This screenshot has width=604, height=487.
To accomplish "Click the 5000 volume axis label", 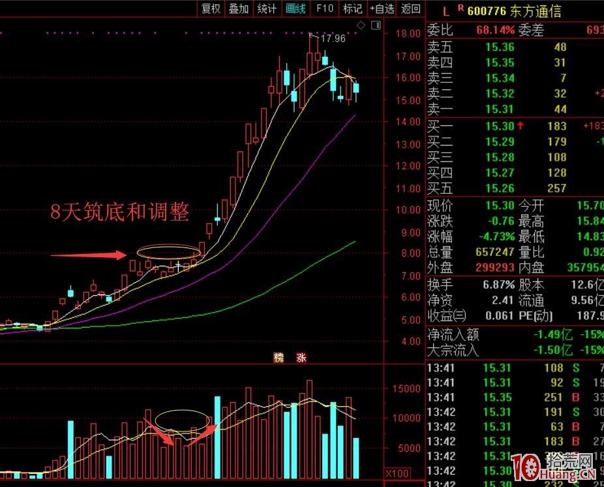I will [x=409, y=449].
